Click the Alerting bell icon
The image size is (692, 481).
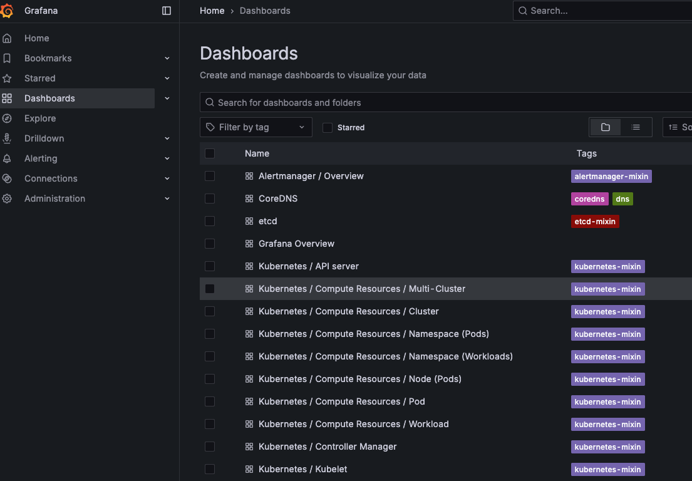[x=7, y=158]
